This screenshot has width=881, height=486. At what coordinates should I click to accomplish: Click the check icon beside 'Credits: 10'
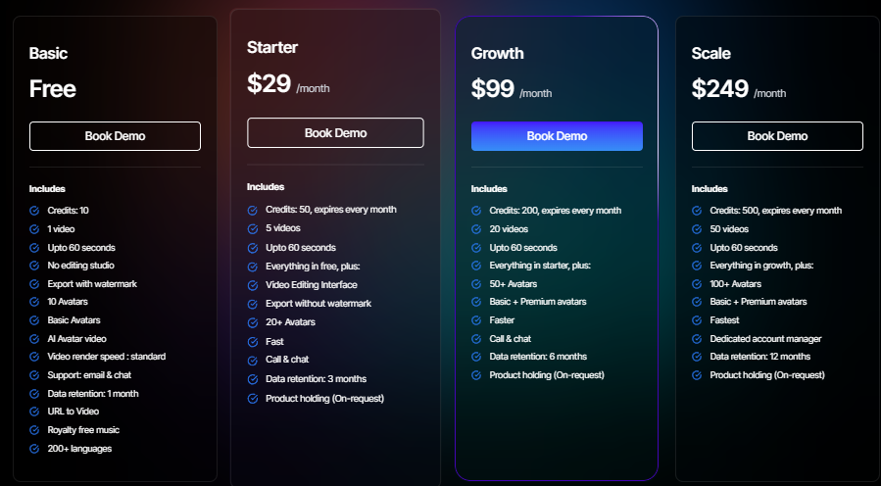[x=34, y=211]
